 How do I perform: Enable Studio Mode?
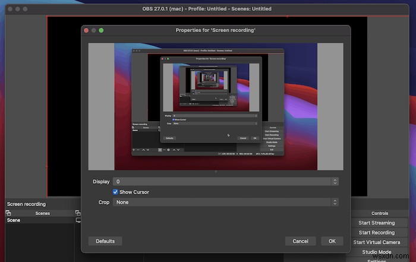pos(376,252)
